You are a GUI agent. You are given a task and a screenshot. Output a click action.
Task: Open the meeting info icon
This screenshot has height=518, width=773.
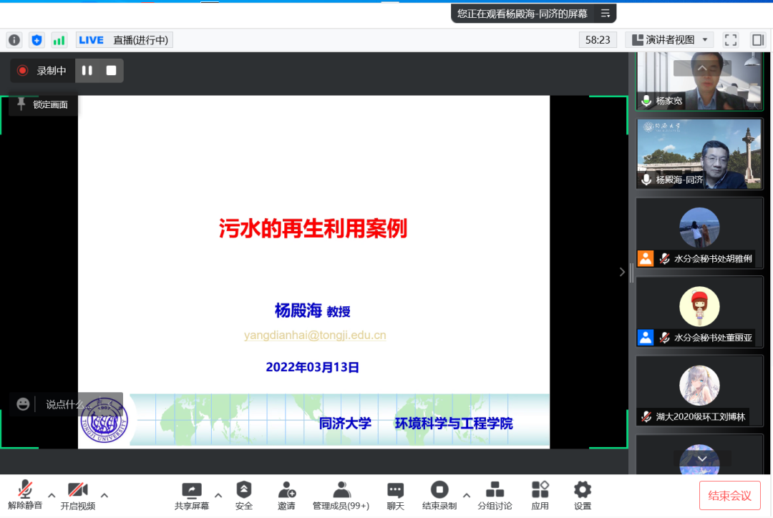(x=14, y=40)
